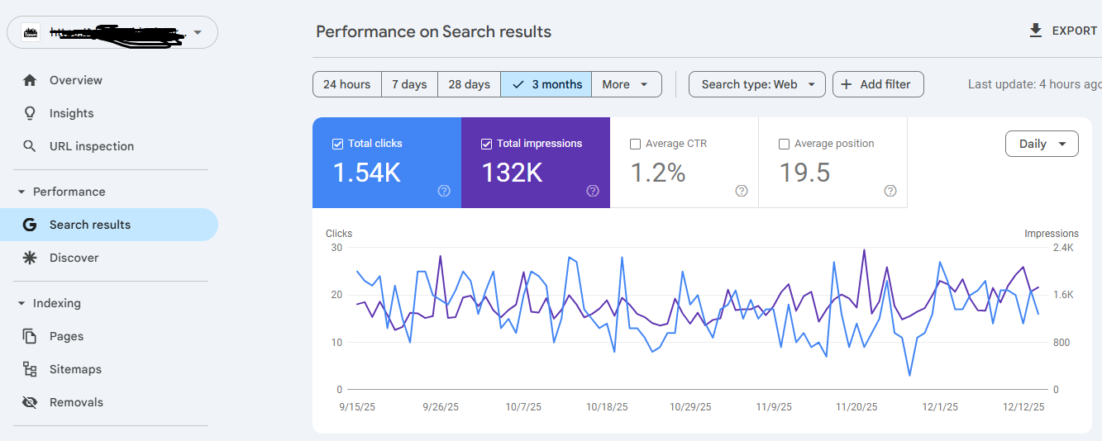Screen dimensions: 1102x441
Task: Open the Search type: Web dropdown
Action: pos(756,84)
